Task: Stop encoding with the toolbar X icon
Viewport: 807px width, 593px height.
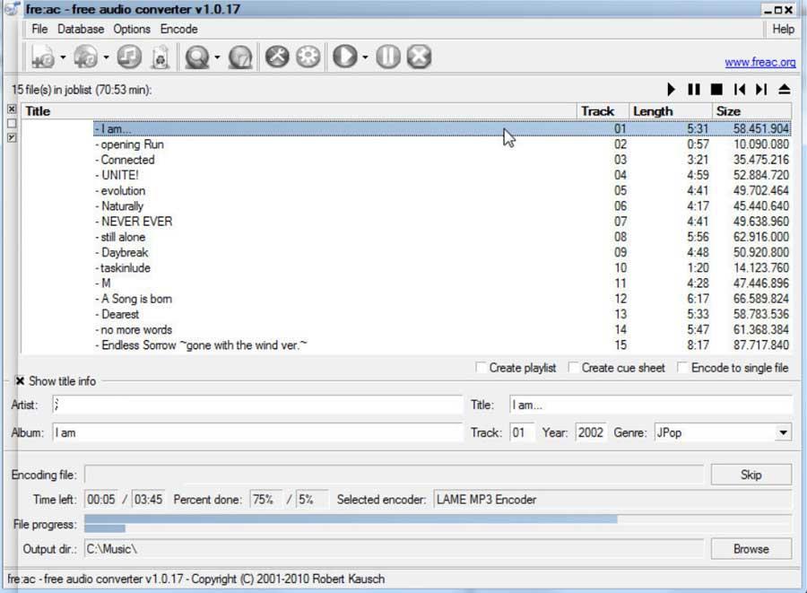Action: point(419,57)
